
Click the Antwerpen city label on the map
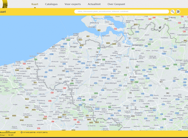tap(138, 45)
